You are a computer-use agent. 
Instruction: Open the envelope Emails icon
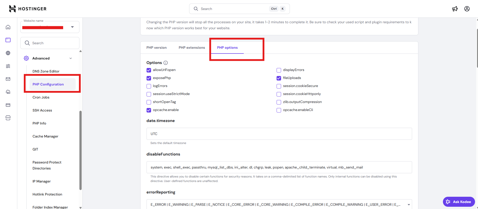click(8, 79)
